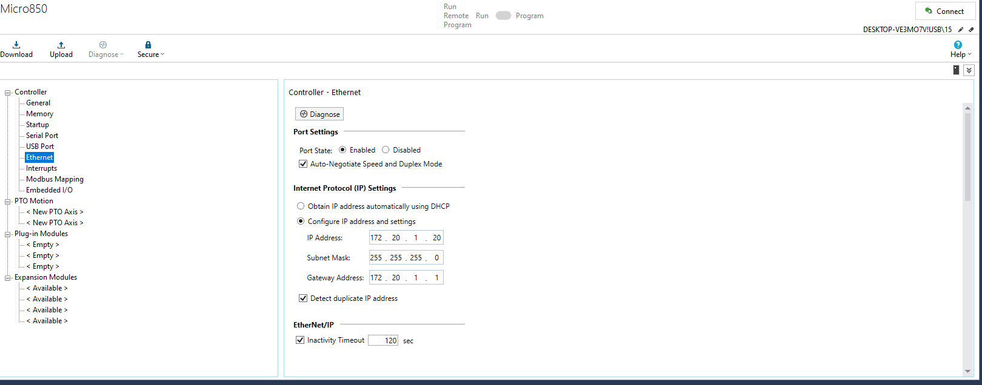Image resolution: width=982 pixels, height=385 pixels.
Task: Click the Gateway Address input field
Action: tap(406, 278)
